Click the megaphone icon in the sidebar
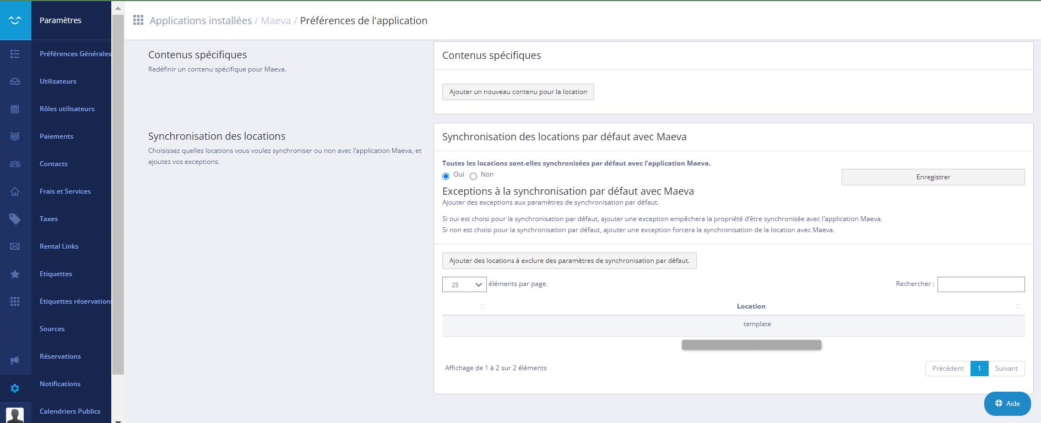The image size is (1041, 423). [x=15, y=360]
